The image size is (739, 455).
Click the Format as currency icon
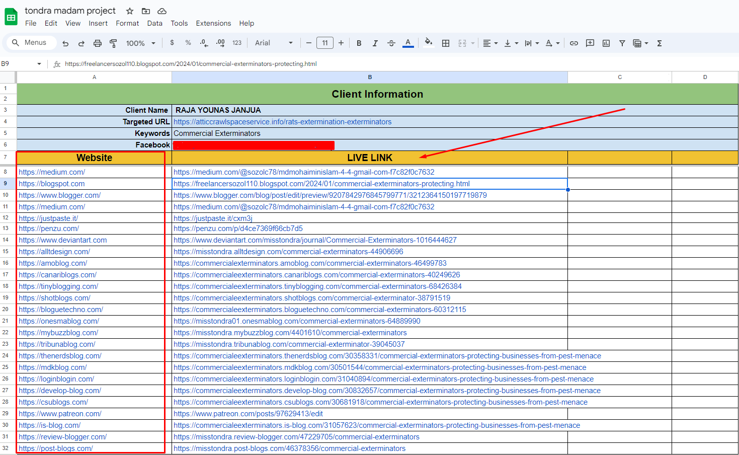coord(172,43)
